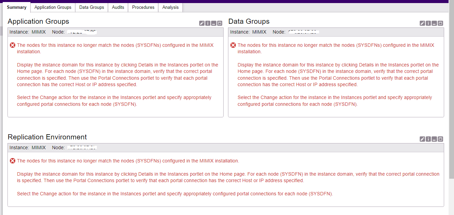View Replication Environment portlet information
This screenshot has width=454, height=215.
[x=428, y=139]
